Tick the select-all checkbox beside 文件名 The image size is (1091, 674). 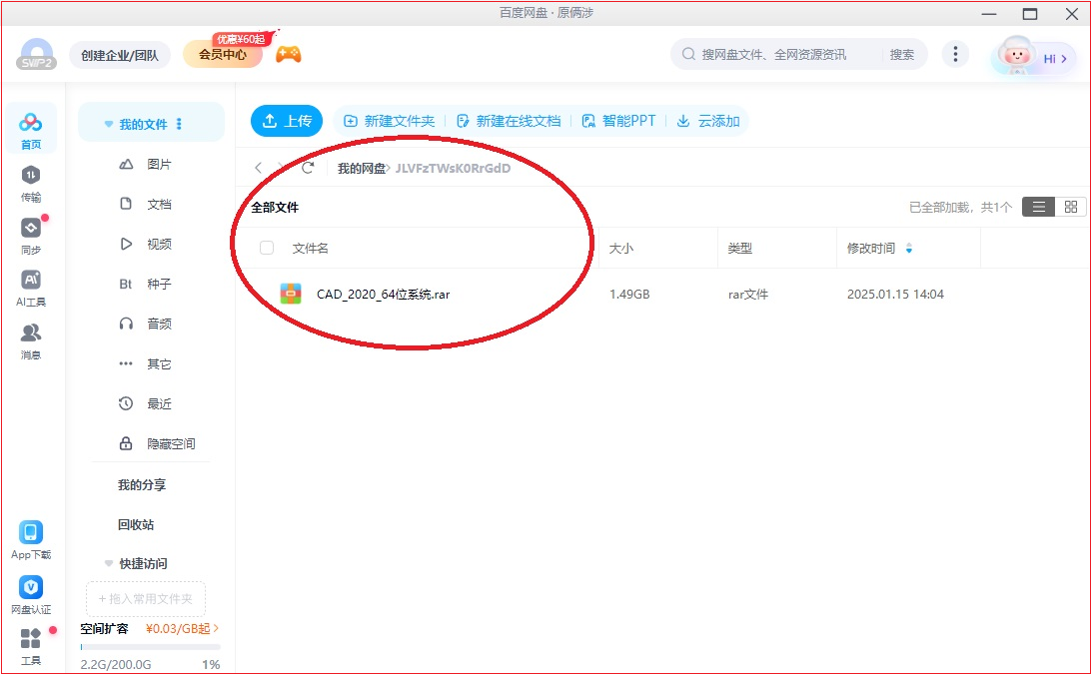coord(267,248)
